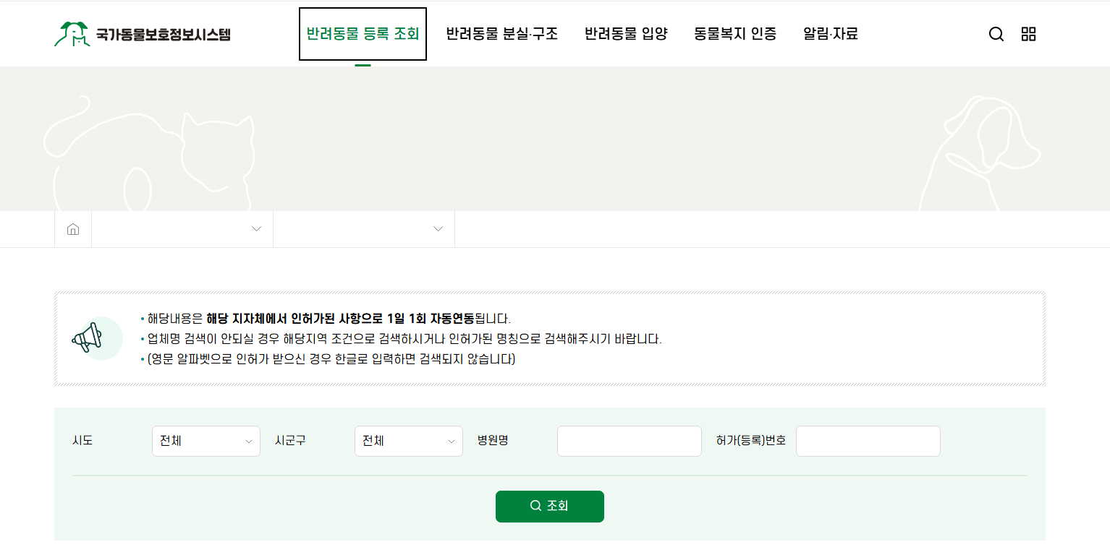The image size is (1110, 555).
Task: Click the 국가동물보호정보시스템 logo
Action: pos(142,33)
